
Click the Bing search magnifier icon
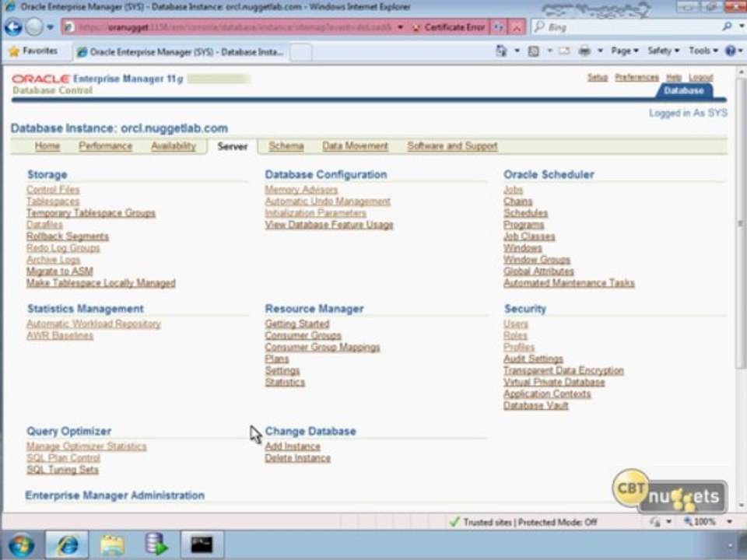[x=727, y=26]
